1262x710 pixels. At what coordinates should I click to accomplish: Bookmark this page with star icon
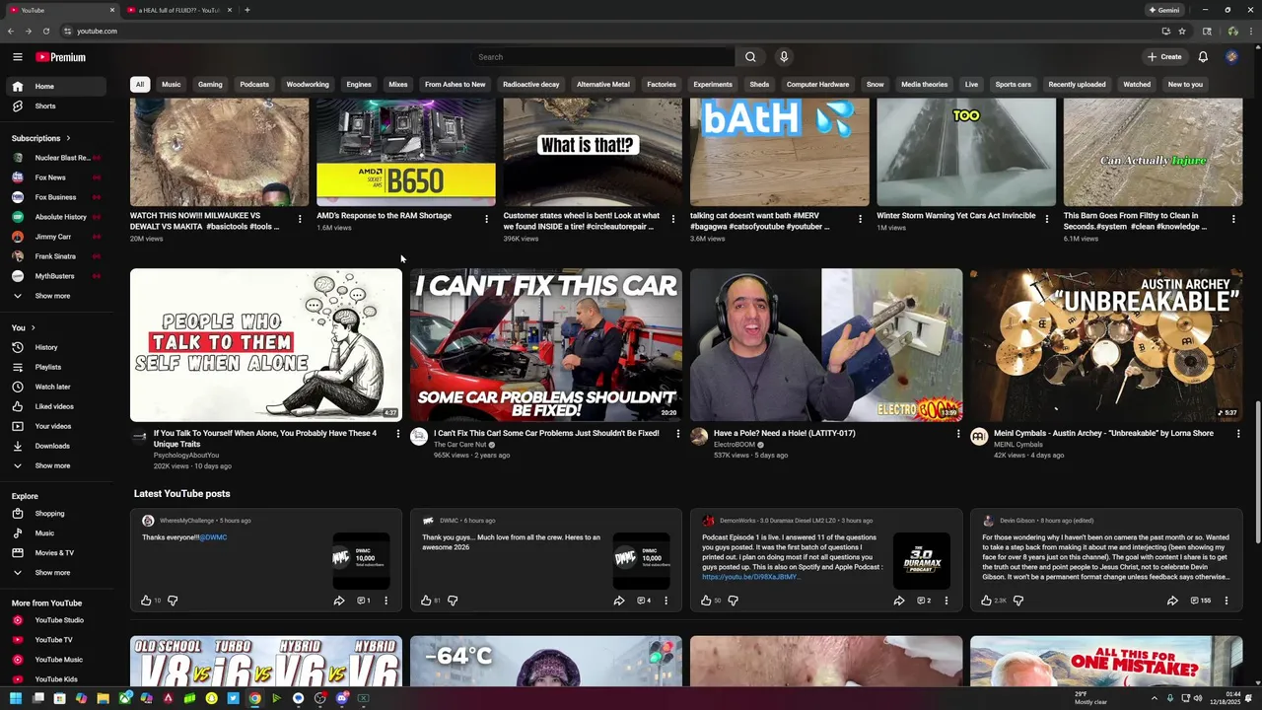[1182, 31]
